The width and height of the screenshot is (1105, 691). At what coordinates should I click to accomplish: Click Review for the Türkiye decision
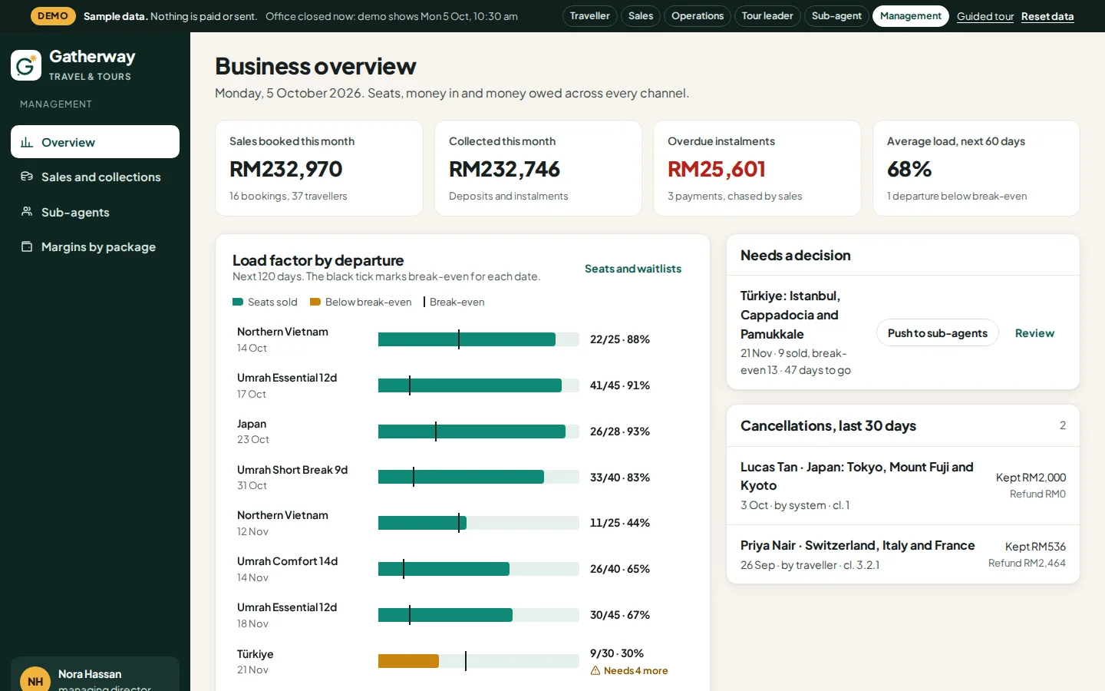pyautogui.click(x=1034, y=332)
